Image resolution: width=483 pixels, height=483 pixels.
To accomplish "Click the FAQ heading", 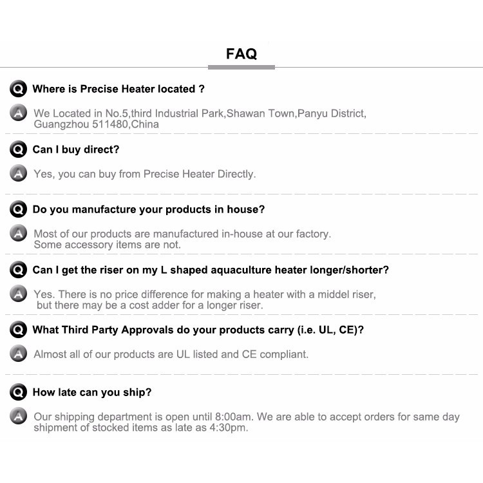I will pos(241,54).
